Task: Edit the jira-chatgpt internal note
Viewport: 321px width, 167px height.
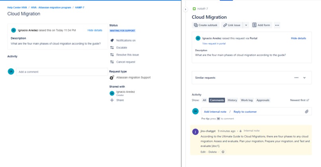Action: pos(203,152)
